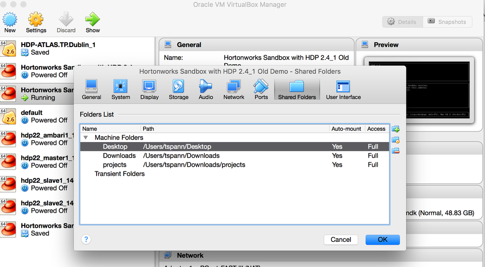Click the /Users/tspann/Desktop path text
Image resolution: width=485 pixels, height=267 pixels.
tap(177, 147)
